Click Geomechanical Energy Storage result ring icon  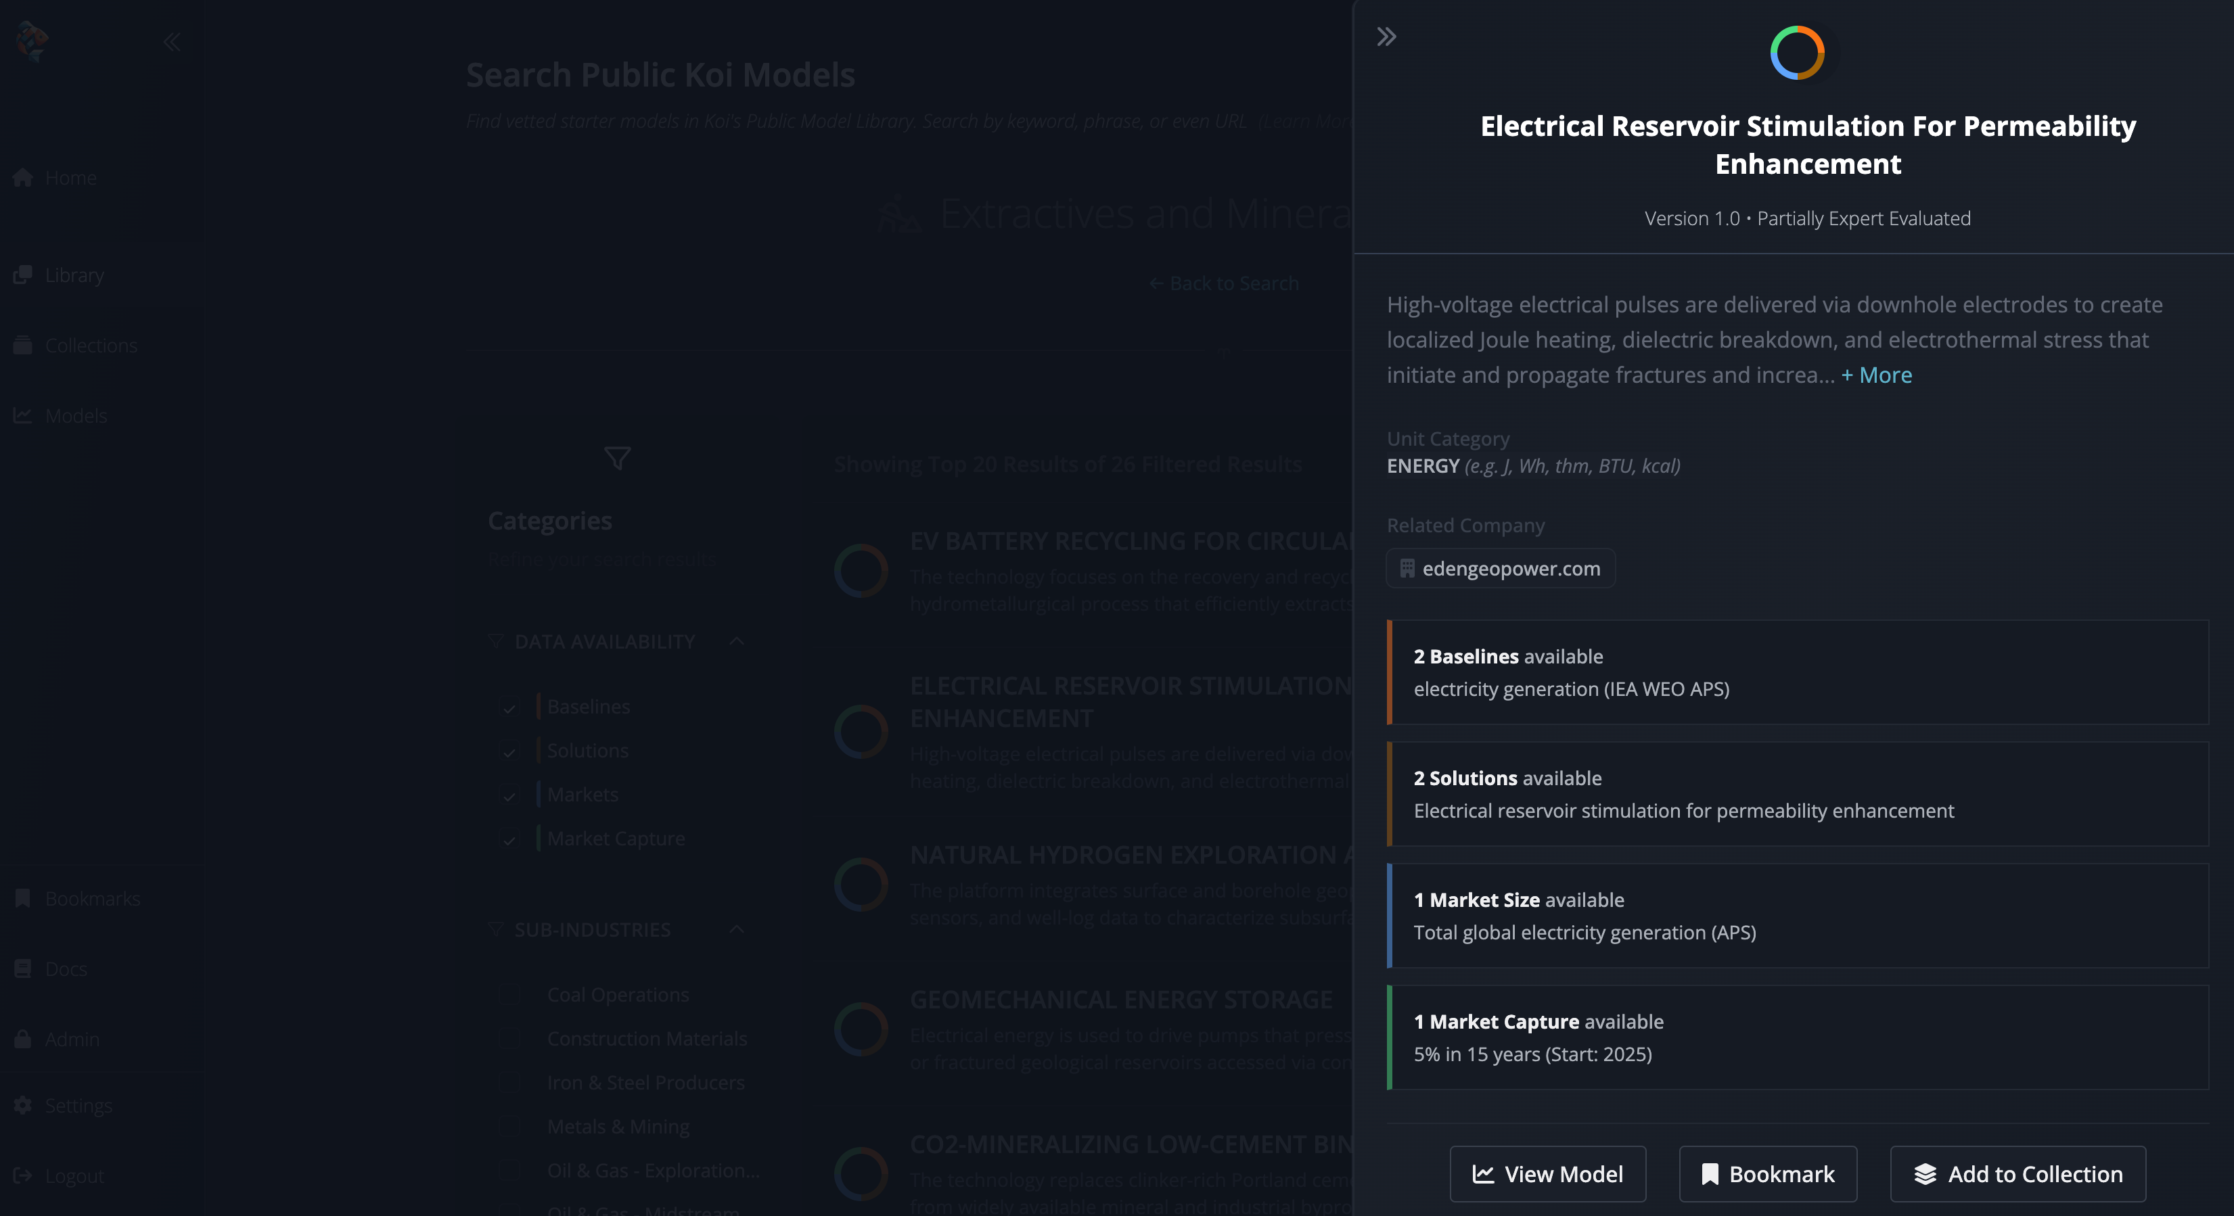click(x=861, y=1029)
